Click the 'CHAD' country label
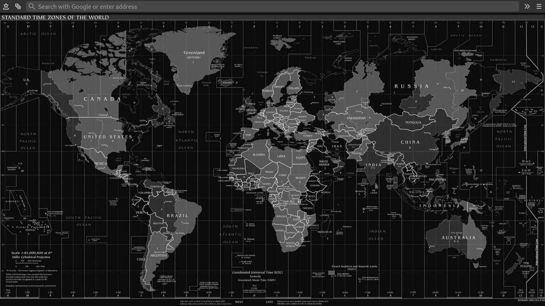Viewport: 545px width, 306px height. click(282, 175)
